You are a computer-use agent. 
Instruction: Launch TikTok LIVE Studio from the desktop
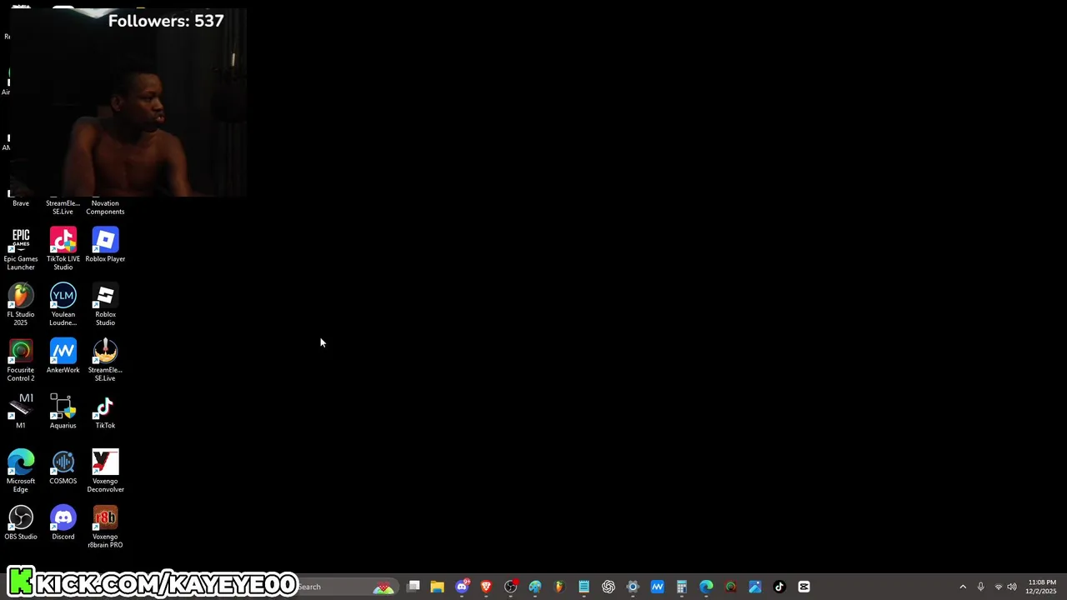pos(63,249)
